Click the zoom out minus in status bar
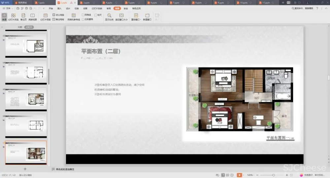This screenshot has height=178, width=330. pos(257,175)
